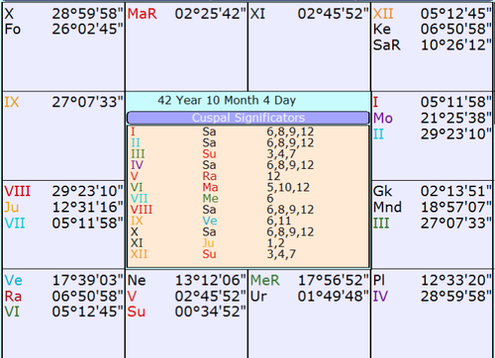Screen dimensions: 495x358
Task: Click the Ke node entry in XII cell
Action: tap(433, 30)
